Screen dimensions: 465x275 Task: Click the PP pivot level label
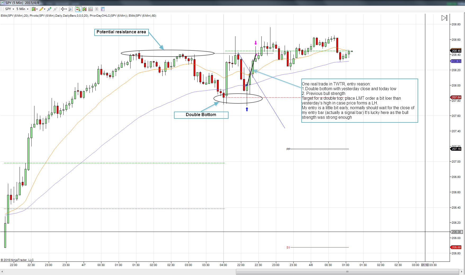pos(288,149)
